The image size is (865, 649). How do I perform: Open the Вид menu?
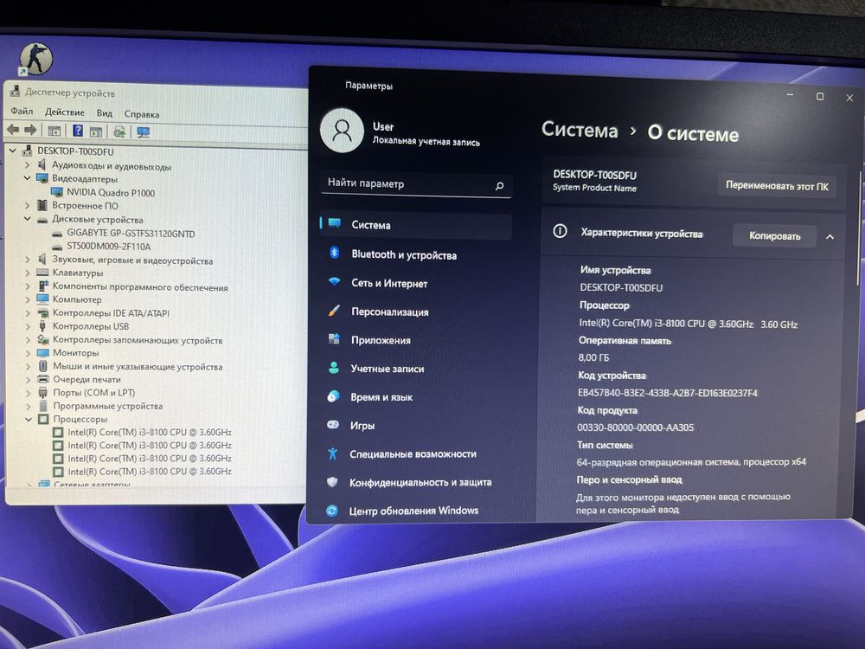click(105, 113)
